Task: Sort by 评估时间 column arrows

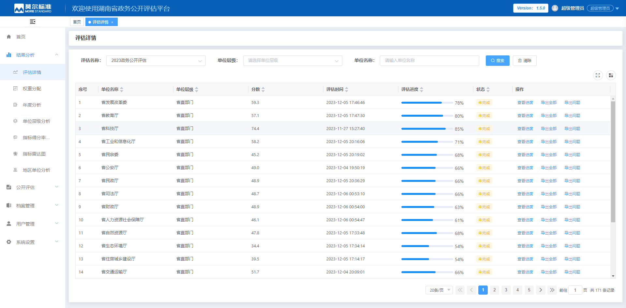Action: click(x=347, y=89)
